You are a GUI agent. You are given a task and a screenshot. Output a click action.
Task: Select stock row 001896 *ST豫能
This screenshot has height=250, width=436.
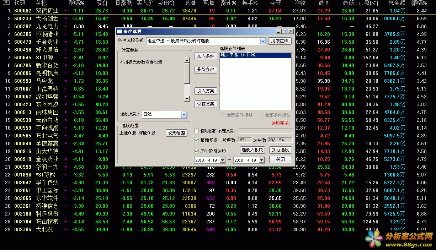tap(218, 175)
